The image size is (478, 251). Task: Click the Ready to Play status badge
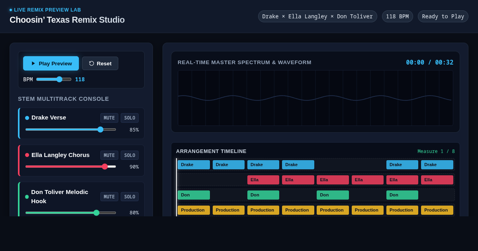443,16
